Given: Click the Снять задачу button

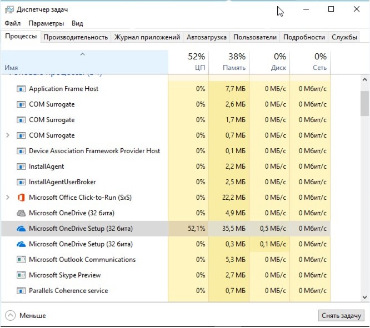Looking at the screenshot, I should [x=341, y=315].
